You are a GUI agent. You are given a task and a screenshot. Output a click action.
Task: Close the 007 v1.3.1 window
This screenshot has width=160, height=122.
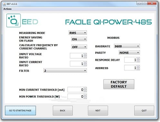[x=152, y=3]
